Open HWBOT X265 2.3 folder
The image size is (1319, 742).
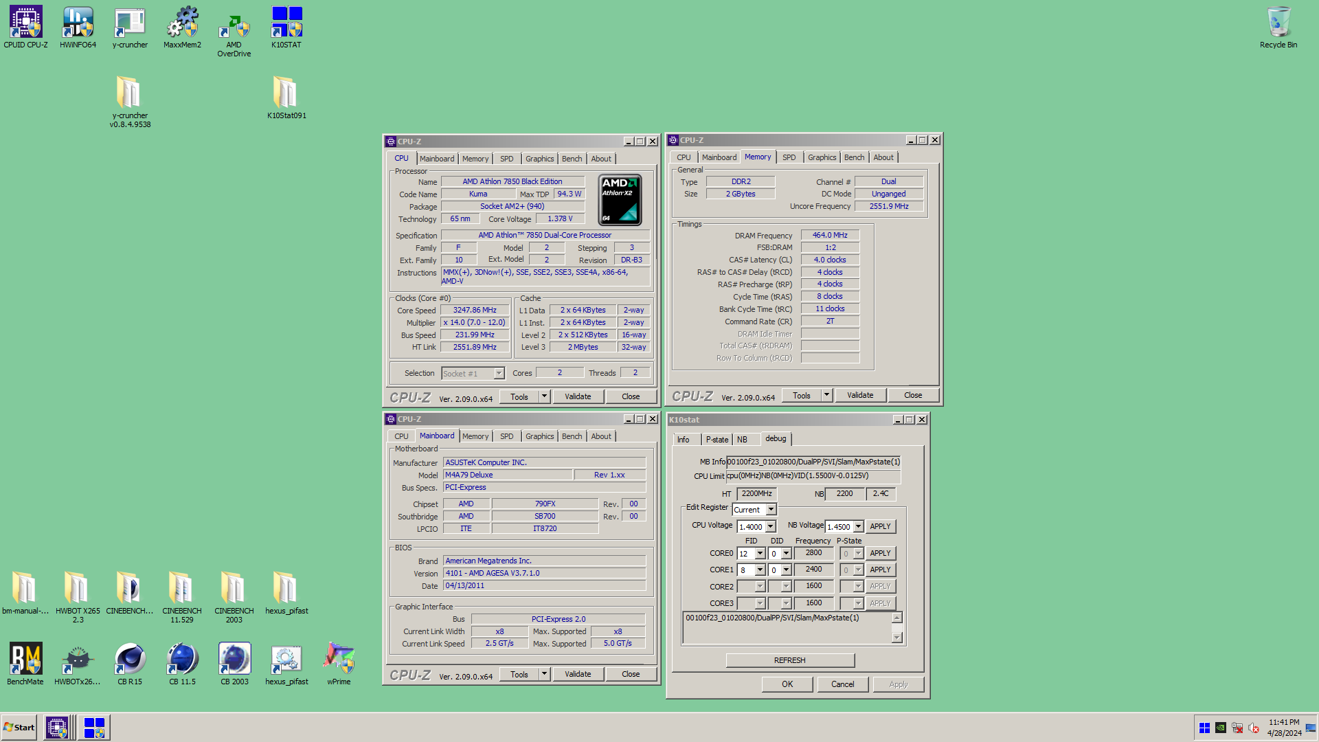tap(78, 596)
